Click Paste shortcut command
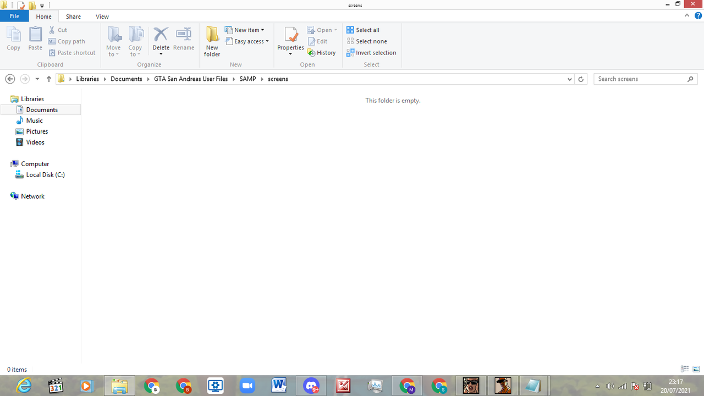 coord(72,53)
